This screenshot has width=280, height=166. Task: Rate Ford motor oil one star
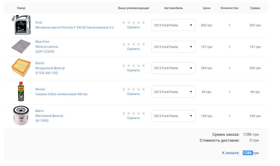pyautogui.click(x=124, y=23)
